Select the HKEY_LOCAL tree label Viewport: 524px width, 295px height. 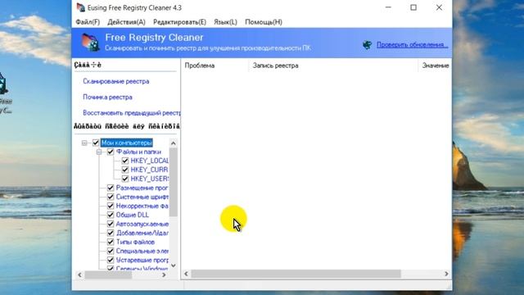click(150, 161)
